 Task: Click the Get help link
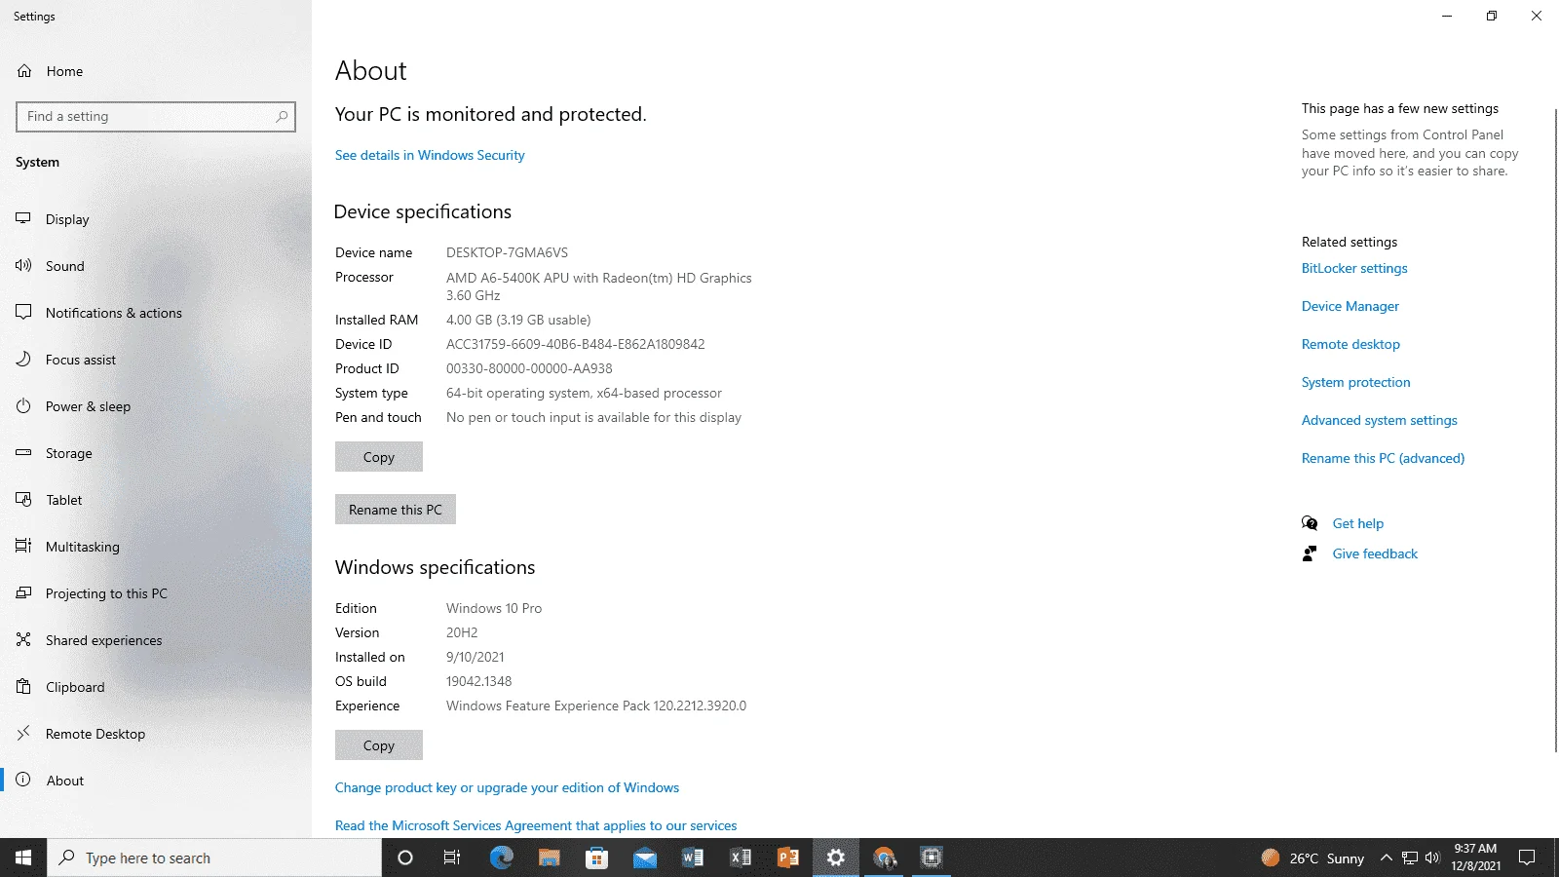coord(1358,523)
